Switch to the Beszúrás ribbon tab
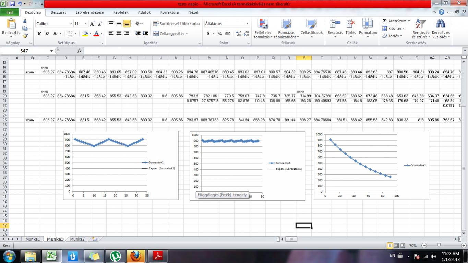The width and height of the screenshot is (468, 263). pyautogui.click(x=58, y=12)
